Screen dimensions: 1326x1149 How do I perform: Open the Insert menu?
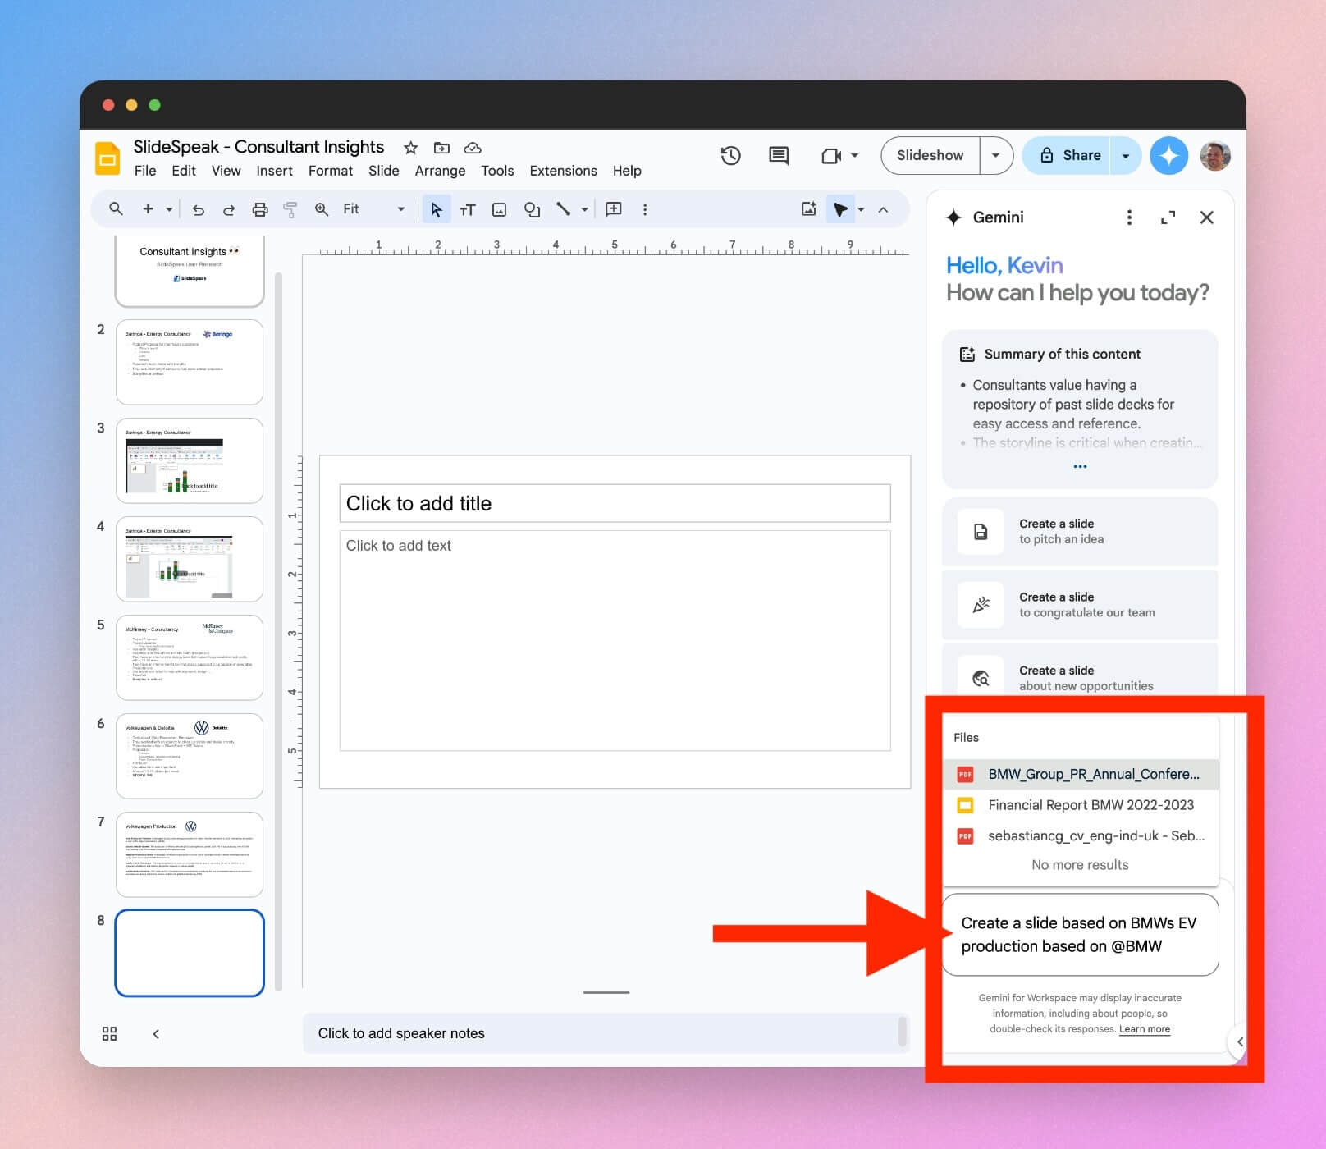(x=274, y=171)
